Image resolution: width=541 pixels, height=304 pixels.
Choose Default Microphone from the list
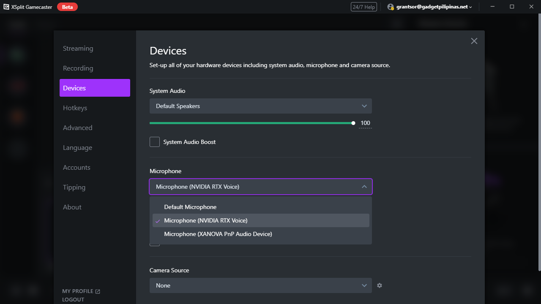coord(261,207)
